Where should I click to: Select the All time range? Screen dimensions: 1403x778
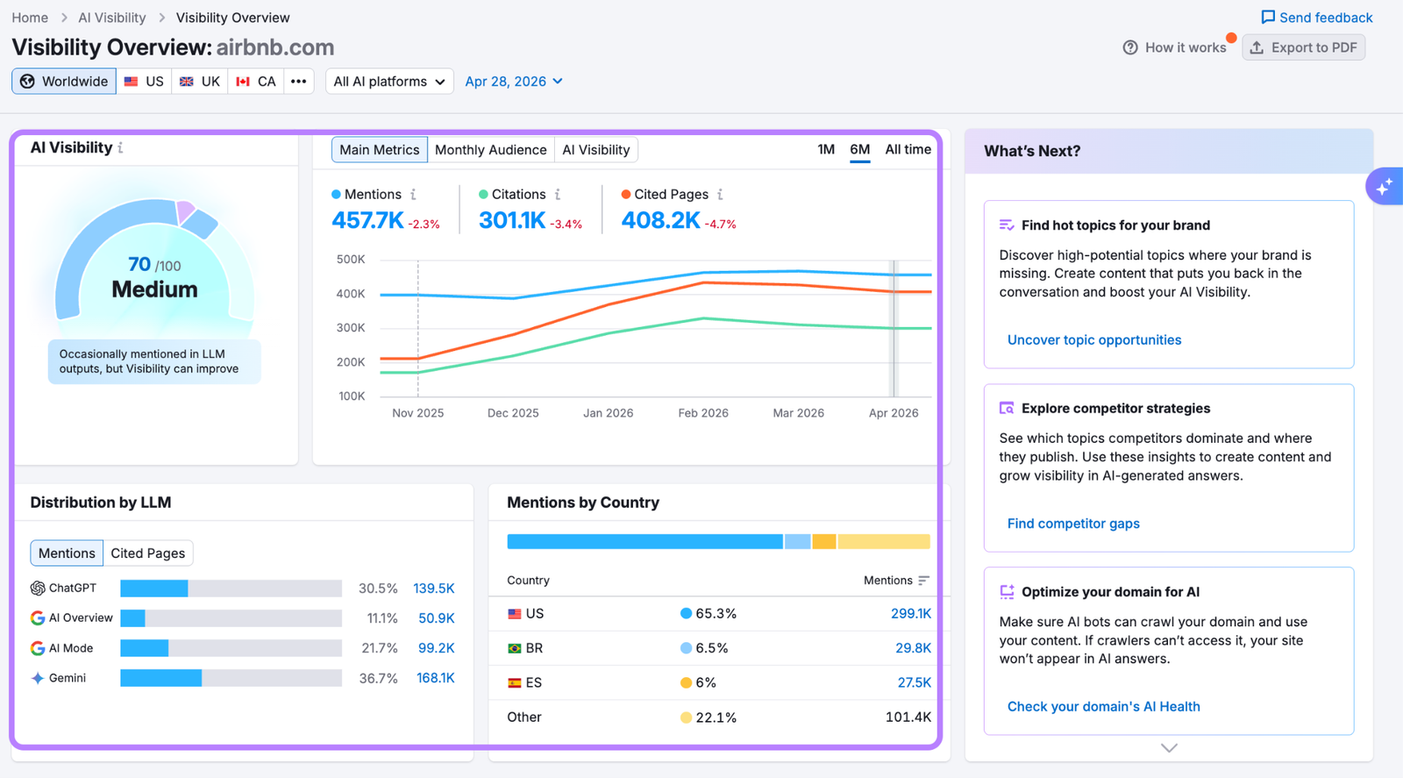coord(908,150)
